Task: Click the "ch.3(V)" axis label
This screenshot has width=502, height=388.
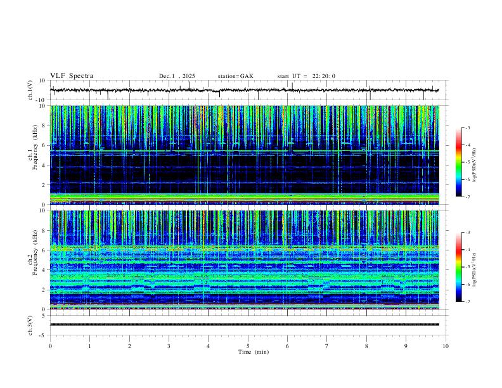Action: (30, 326)
